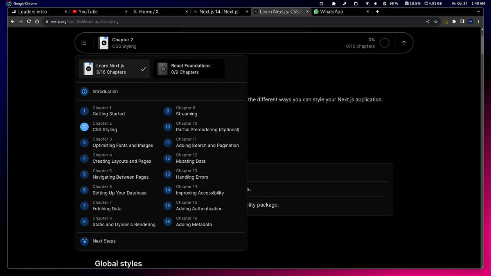Click number 11 badge for Search and Pagination
This screenshot has width=491, height=276.
168,143
